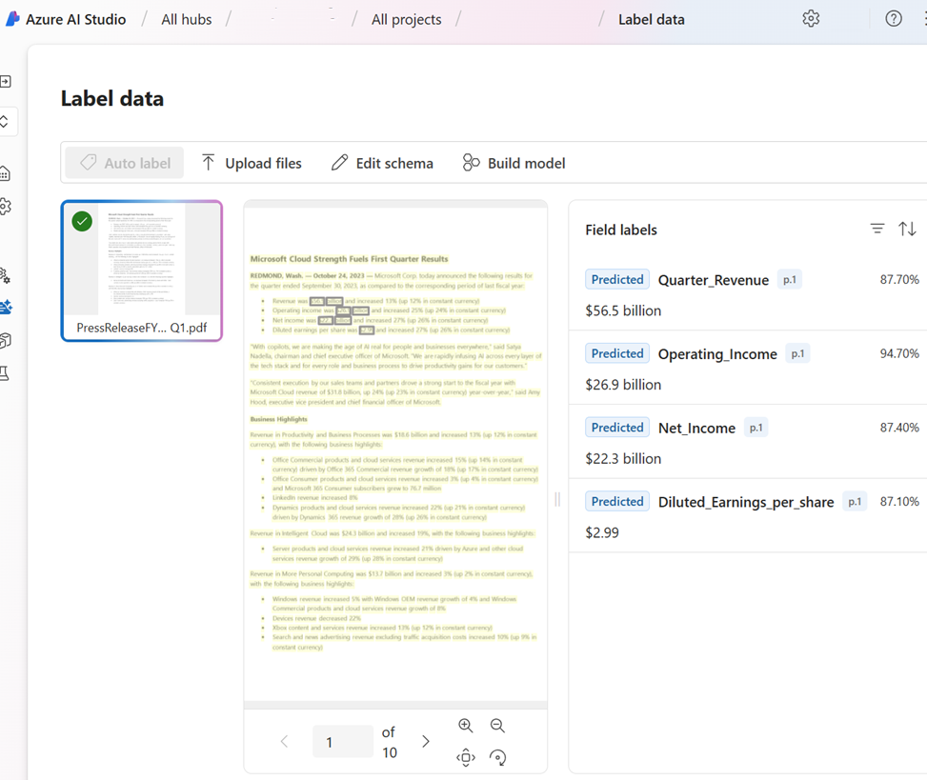Click the sidebar cube icon

(6, 340)
